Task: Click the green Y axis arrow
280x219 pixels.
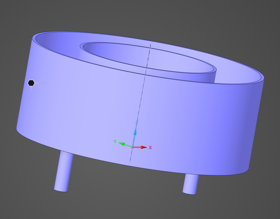Action: coord(125,145)
